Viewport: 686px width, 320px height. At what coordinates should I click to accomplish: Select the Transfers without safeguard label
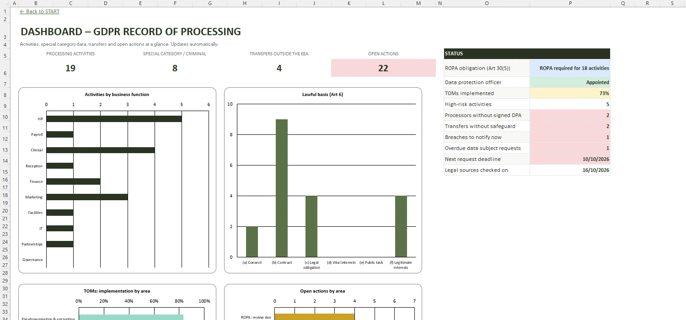(x=480, y=126)
